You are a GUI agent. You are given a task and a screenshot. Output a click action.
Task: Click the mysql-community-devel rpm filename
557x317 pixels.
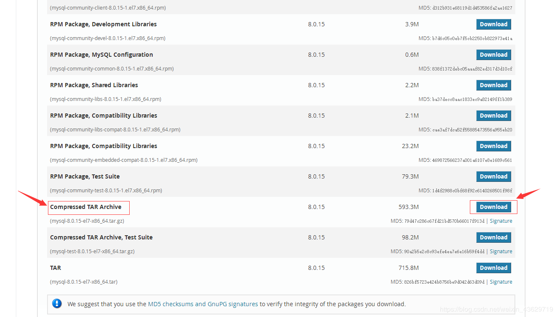pos(108,38)
